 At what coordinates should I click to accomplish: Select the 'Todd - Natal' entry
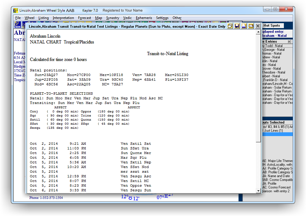pyautogui.click(x=273, y=46)
